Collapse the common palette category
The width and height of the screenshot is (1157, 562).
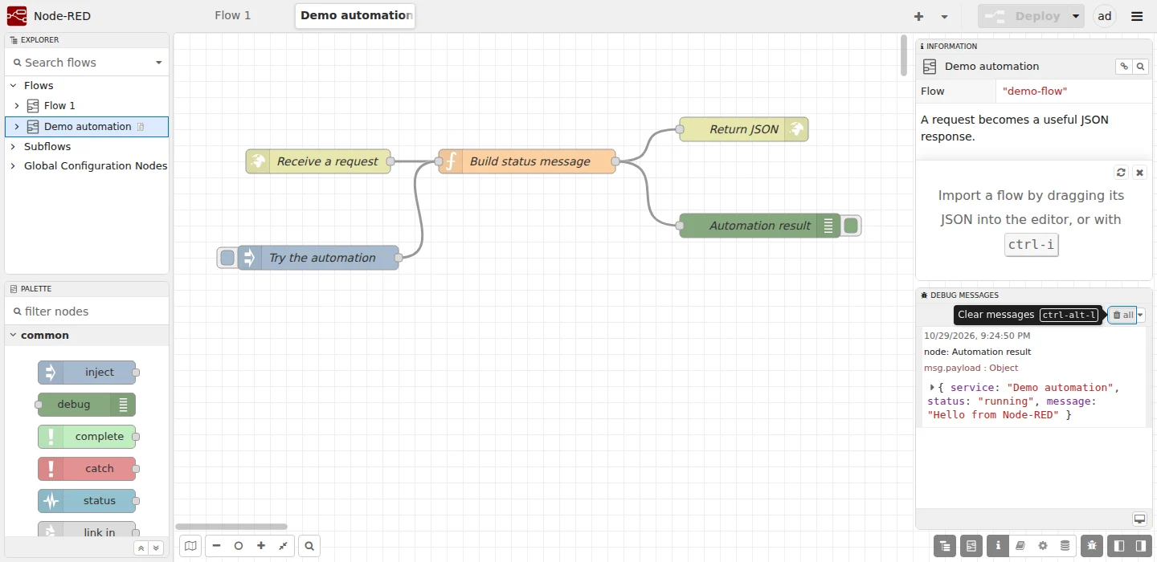[x=87, y=336]
